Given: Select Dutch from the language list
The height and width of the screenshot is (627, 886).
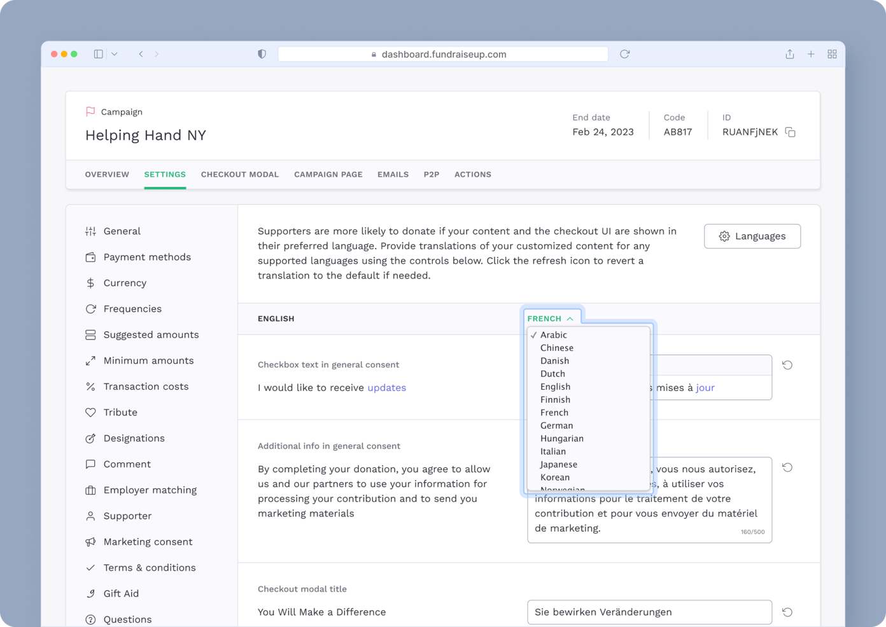Looking at the screenshot, I should pyautogui.click(x=552, y=373).
